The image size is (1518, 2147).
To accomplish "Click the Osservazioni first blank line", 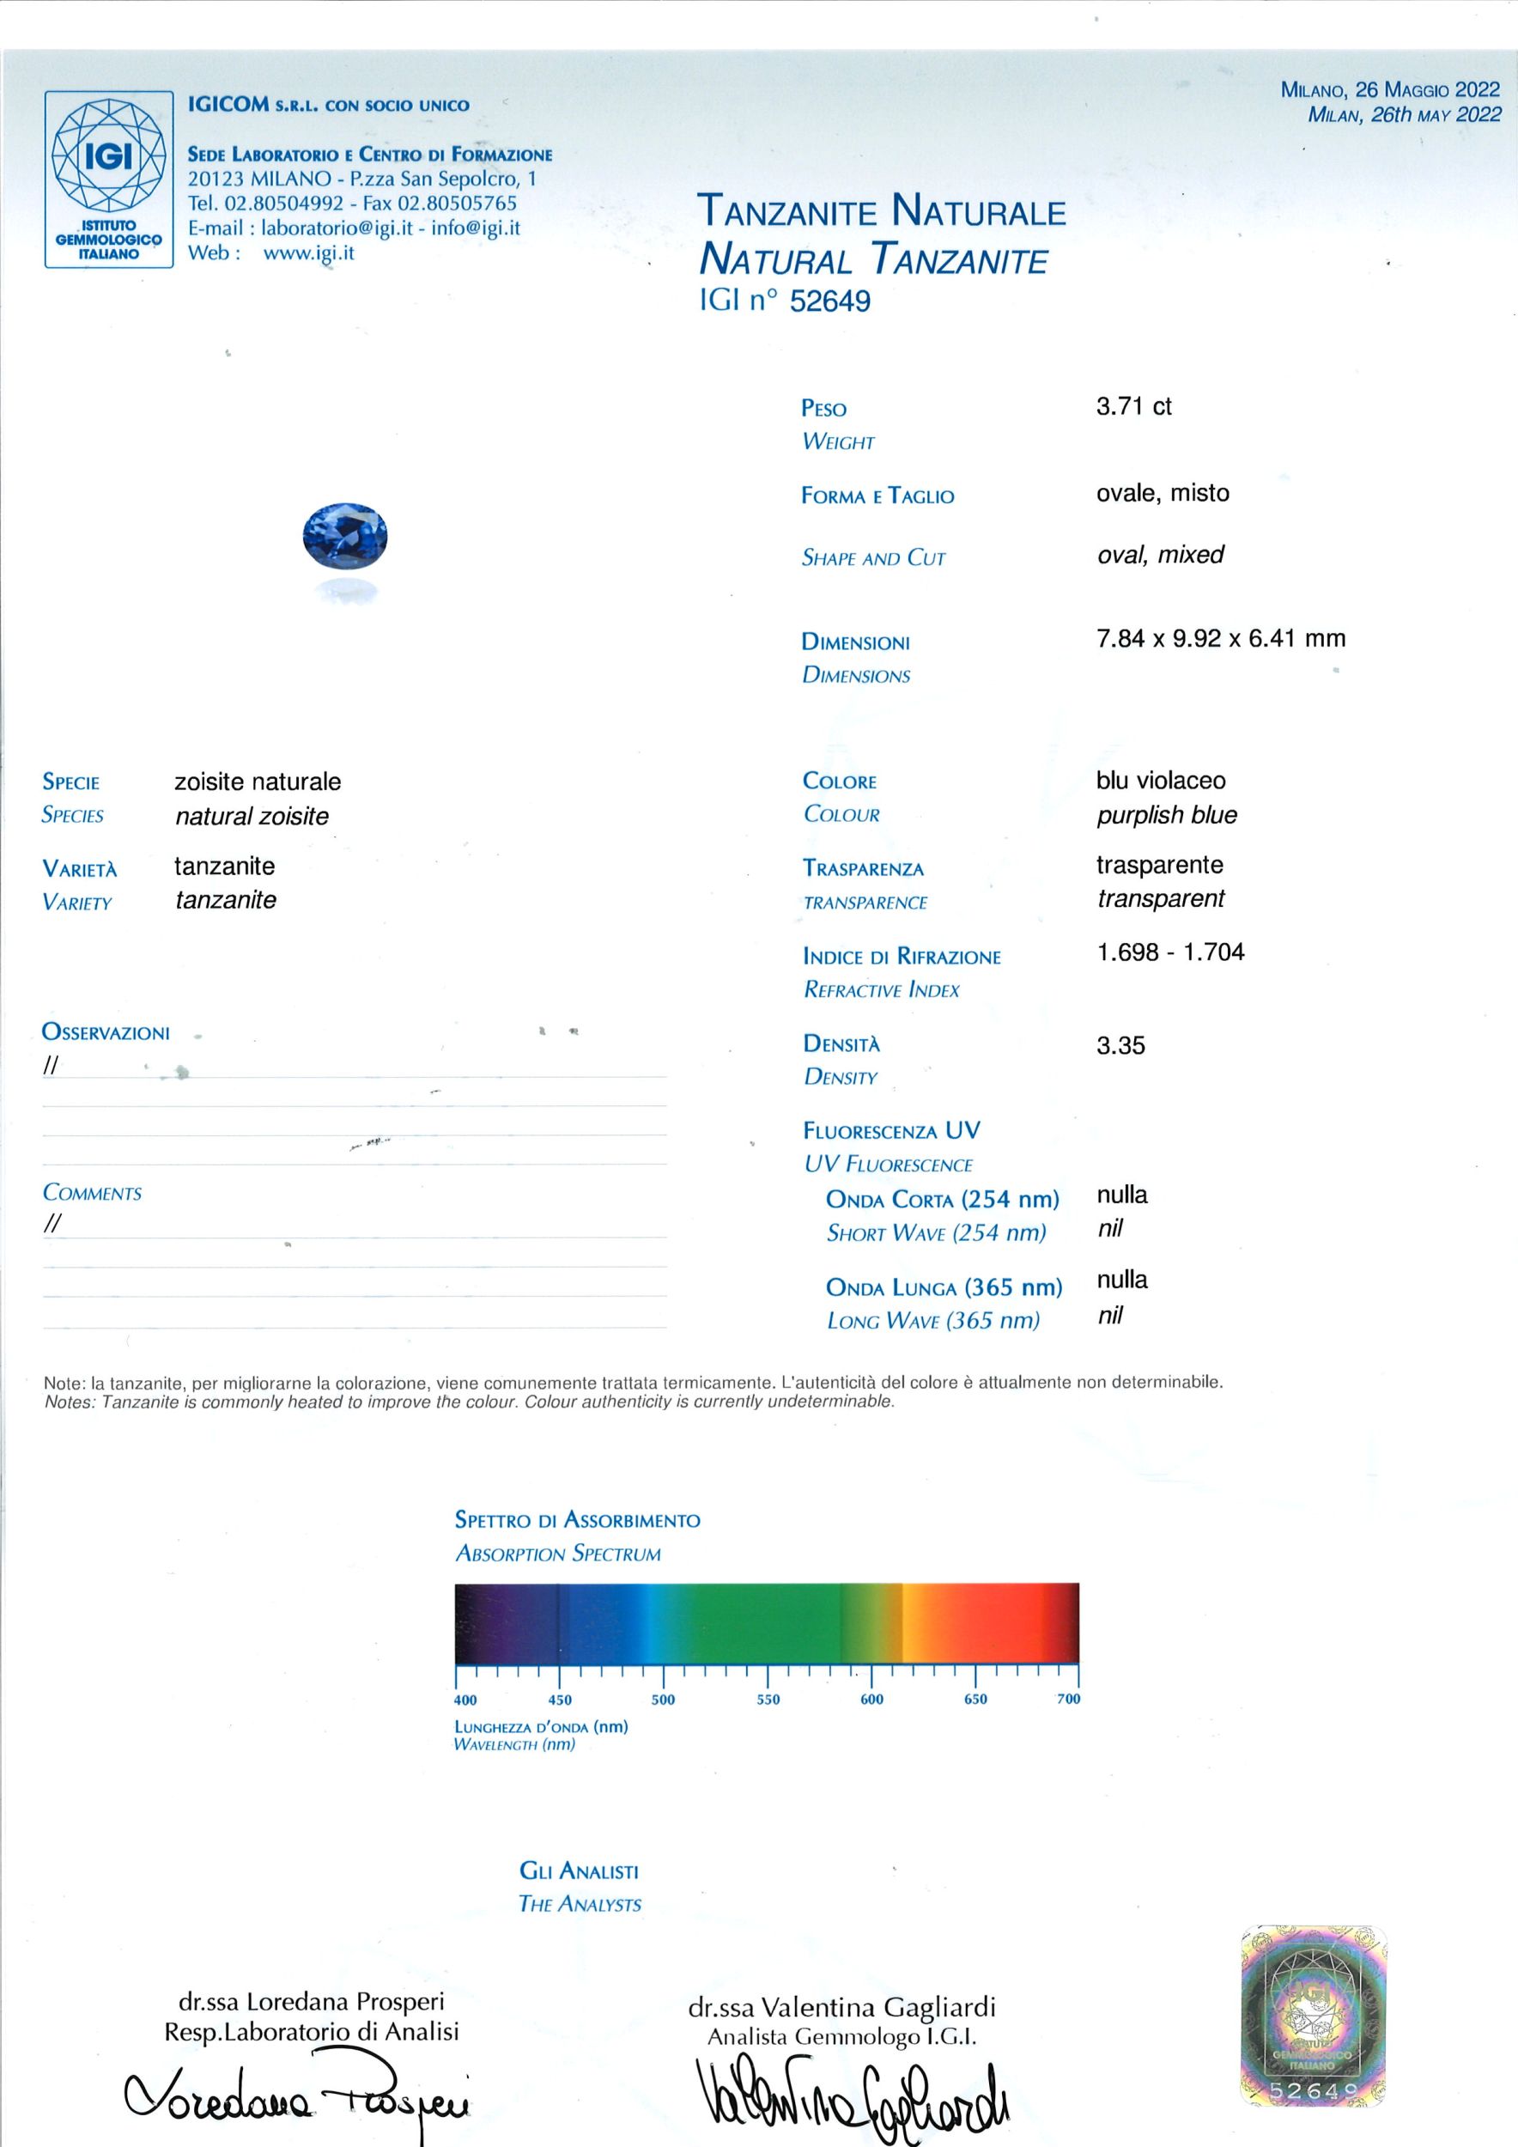I will (355, 1066).
